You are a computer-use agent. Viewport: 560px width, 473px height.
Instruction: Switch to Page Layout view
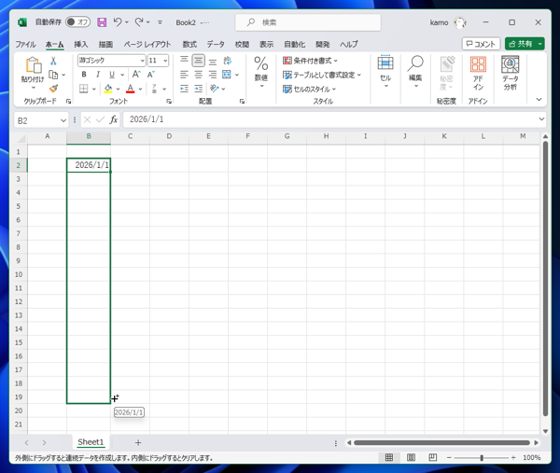pos(411,457)
